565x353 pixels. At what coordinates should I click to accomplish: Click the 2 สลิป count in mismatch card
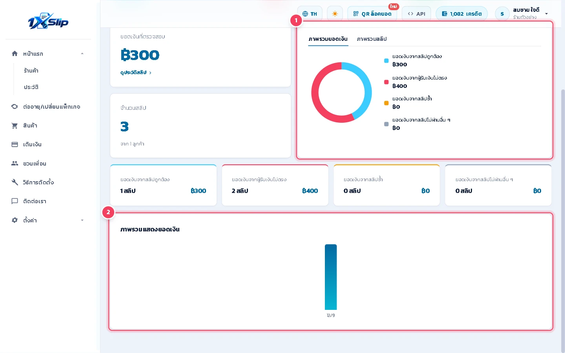[240, 191]
